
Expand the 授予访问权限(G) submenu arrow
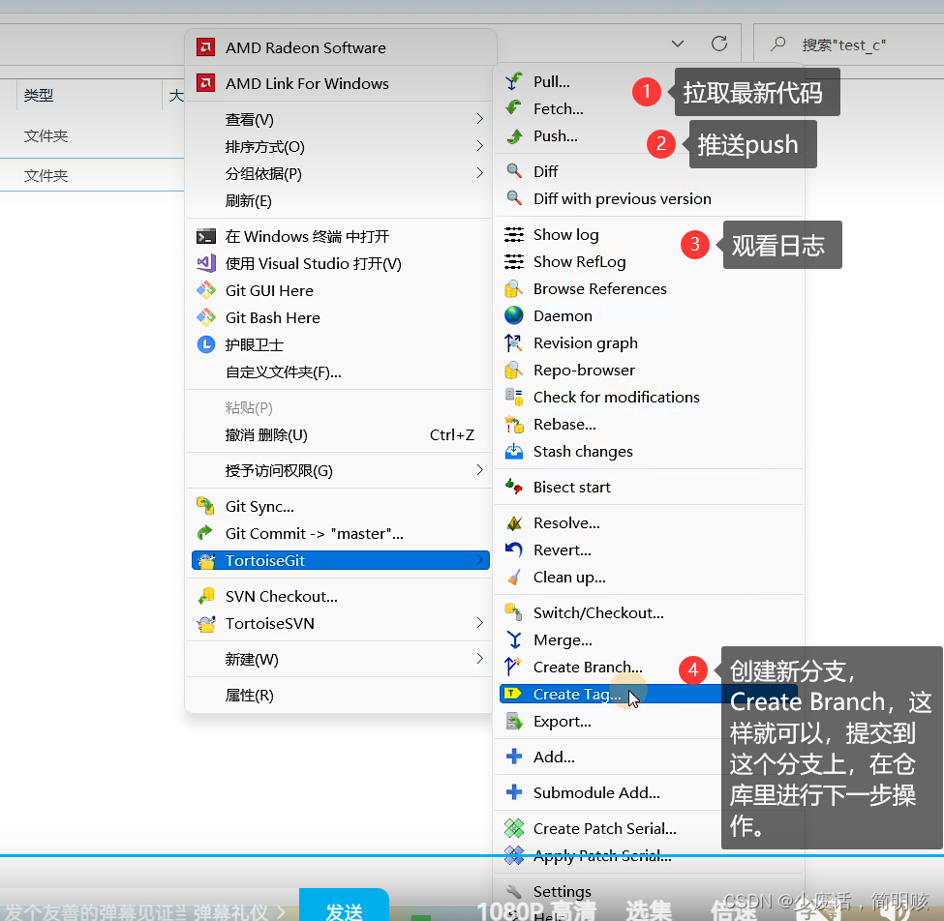pos(480,470)
